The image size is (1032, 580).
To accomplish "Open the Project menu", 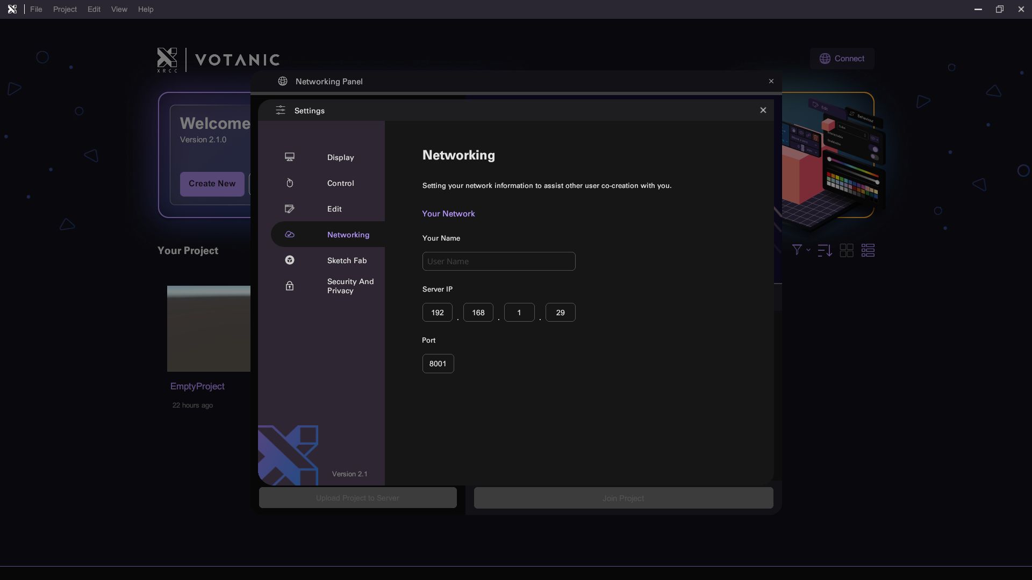I will pyautogui.click(x=64, y=9).
